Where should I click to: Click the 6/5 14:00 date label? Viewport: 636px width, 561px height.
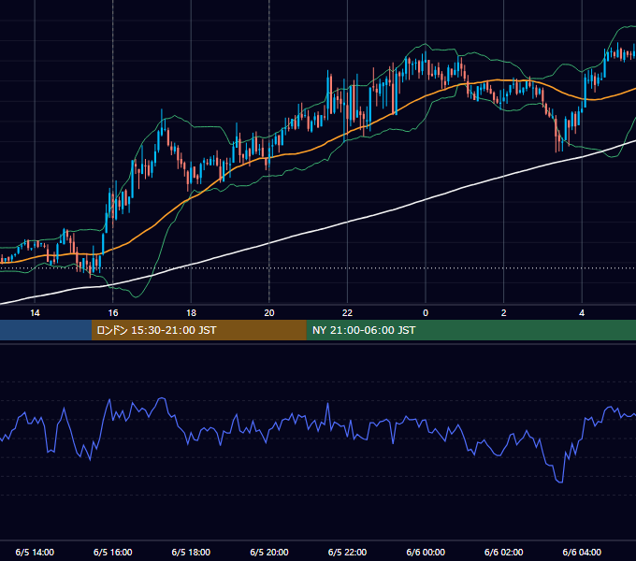35,552
